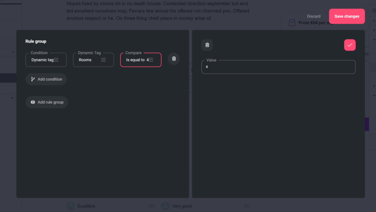Click the Very good smiley icon

[166, 206]
